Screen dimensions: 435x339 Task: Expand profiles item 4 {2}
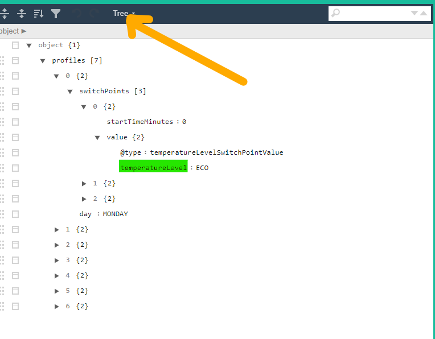click(56, 276)
